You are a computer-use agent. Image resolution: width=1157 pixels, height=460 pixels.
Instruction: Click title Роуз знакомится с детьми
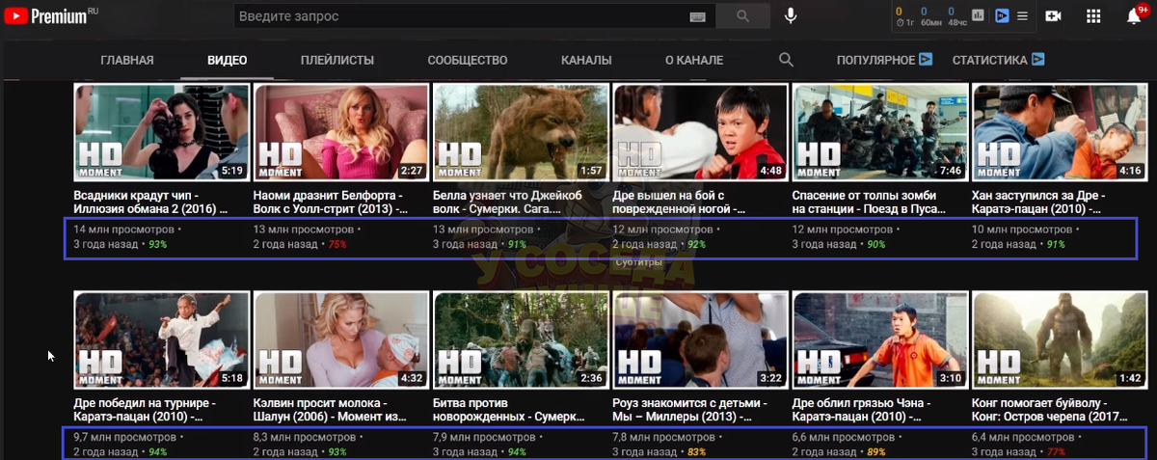[x=690, y=410]
